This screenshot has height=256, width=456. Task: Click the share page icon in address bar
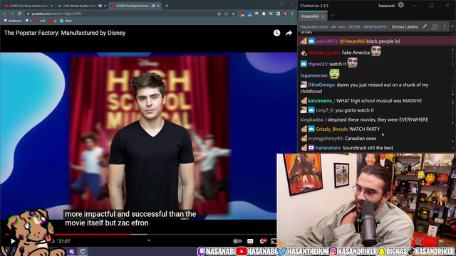(227, 14)
